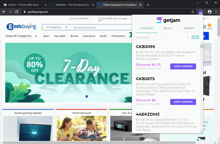Click Discount $9 text
Image resolution: width=220 pixels, height=144 pixels.
(146, 100)
